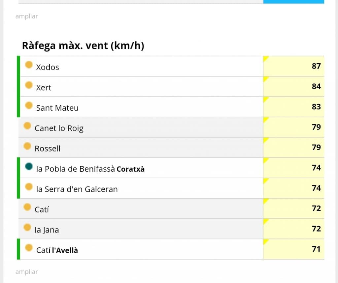This screenshot has height=283, width=338.
Task: Click the orange dot beside la Serra d'en Galceran
Action: (x=29, y=187)
